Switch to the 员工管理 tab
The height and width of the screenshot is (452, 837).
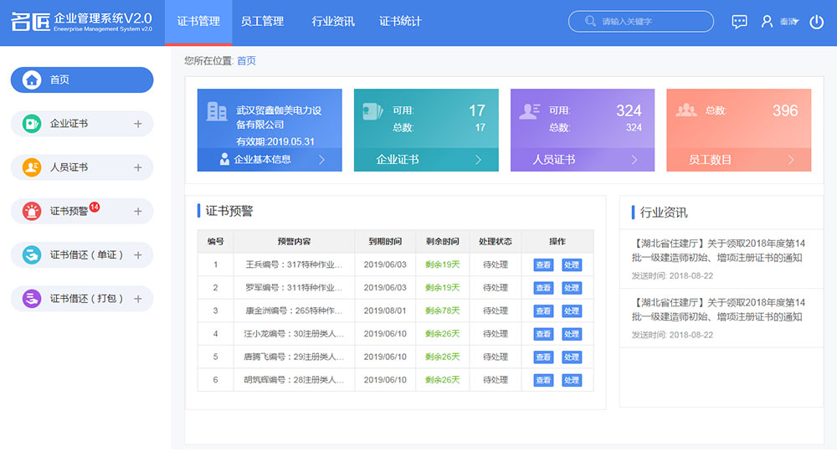click(262, 22)
